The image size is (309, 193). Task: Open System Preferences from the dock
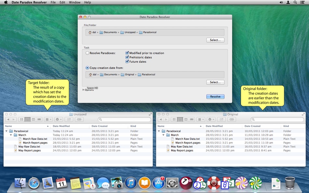point(172,183)
